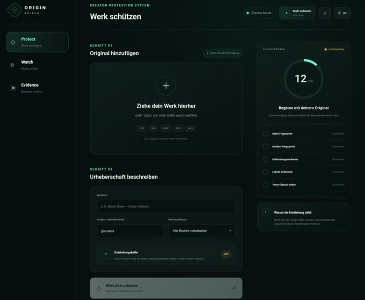The width and height of the screenshot is (365, 300).
Task: Click the protection strength ring showing 12
Action: [304, 79]
